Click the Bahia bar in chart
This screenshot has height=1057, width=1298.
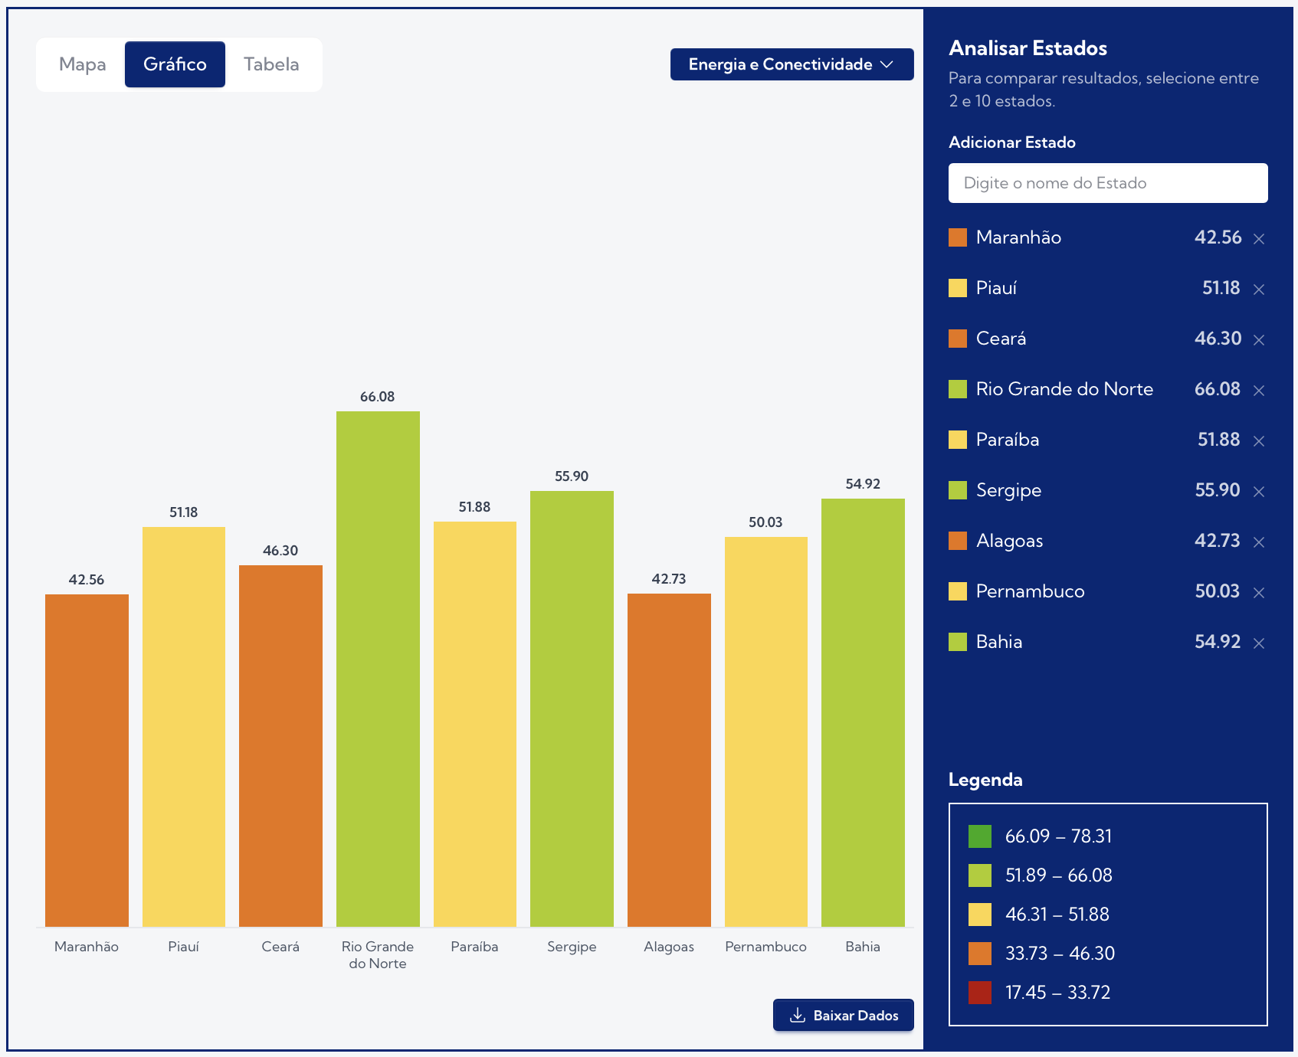tap(863, 712)
